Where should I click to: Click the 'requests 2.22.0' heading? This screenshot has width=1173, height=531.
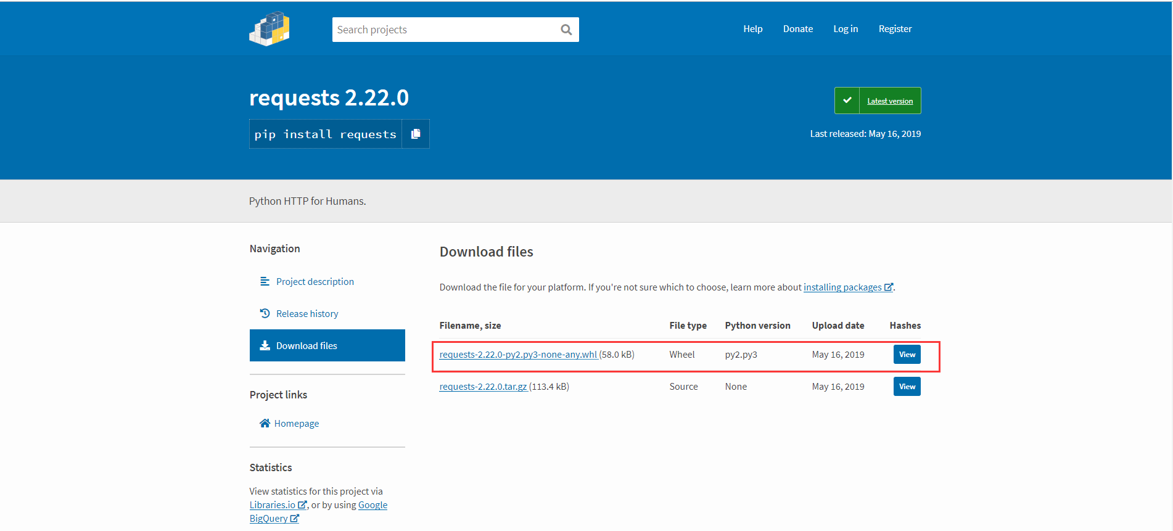click(329, 97)
